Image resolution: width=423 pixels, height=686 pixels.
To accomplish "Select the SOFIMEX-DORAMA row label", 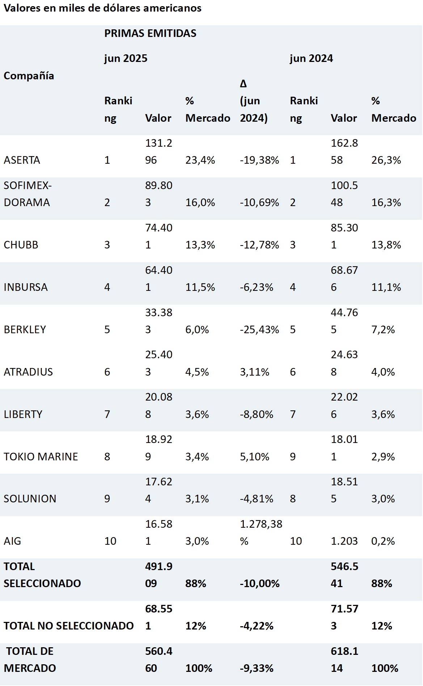I will (x=28, y=194).
